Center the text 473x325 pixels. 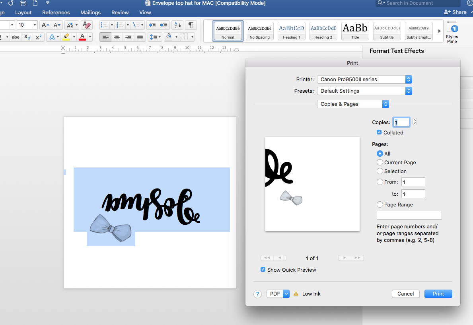(117, 37)
